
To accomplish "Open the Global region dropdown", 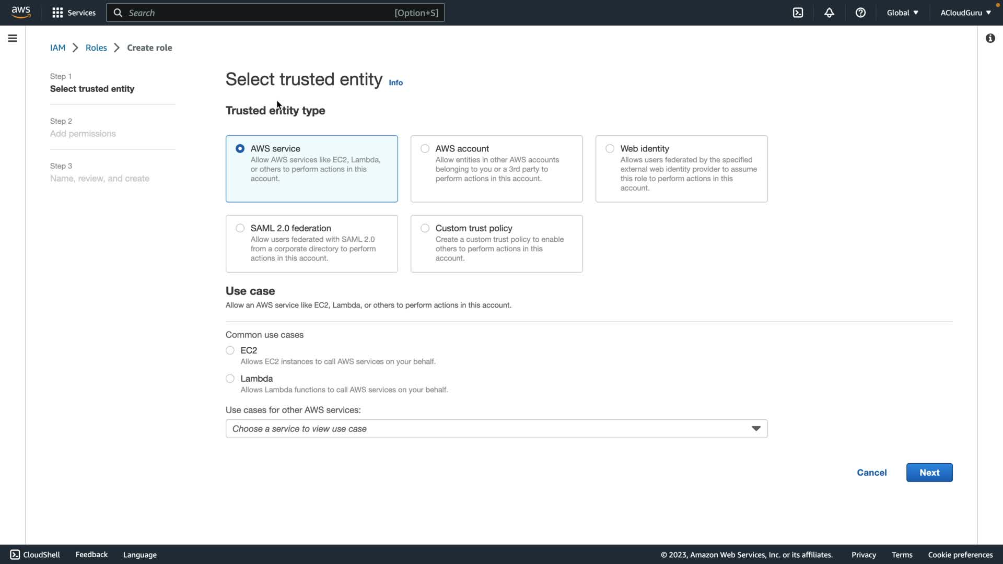I will [902, 13].
